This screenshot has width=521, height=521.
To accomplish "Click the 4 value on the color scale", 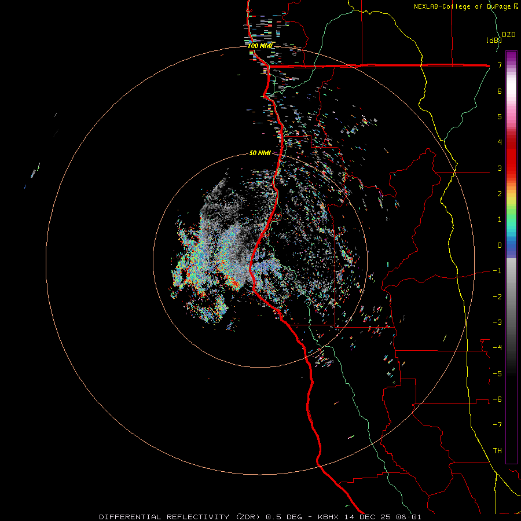I will [500, 142].
